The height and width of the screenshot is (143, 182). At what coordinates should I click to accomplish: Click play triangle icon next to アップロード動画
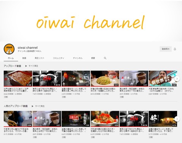(x=26, y=66)
